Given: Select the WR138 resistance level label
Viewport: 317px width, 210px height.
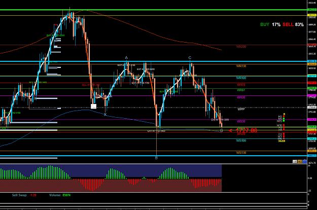Looking at the screenshot, I should (241, 66).
